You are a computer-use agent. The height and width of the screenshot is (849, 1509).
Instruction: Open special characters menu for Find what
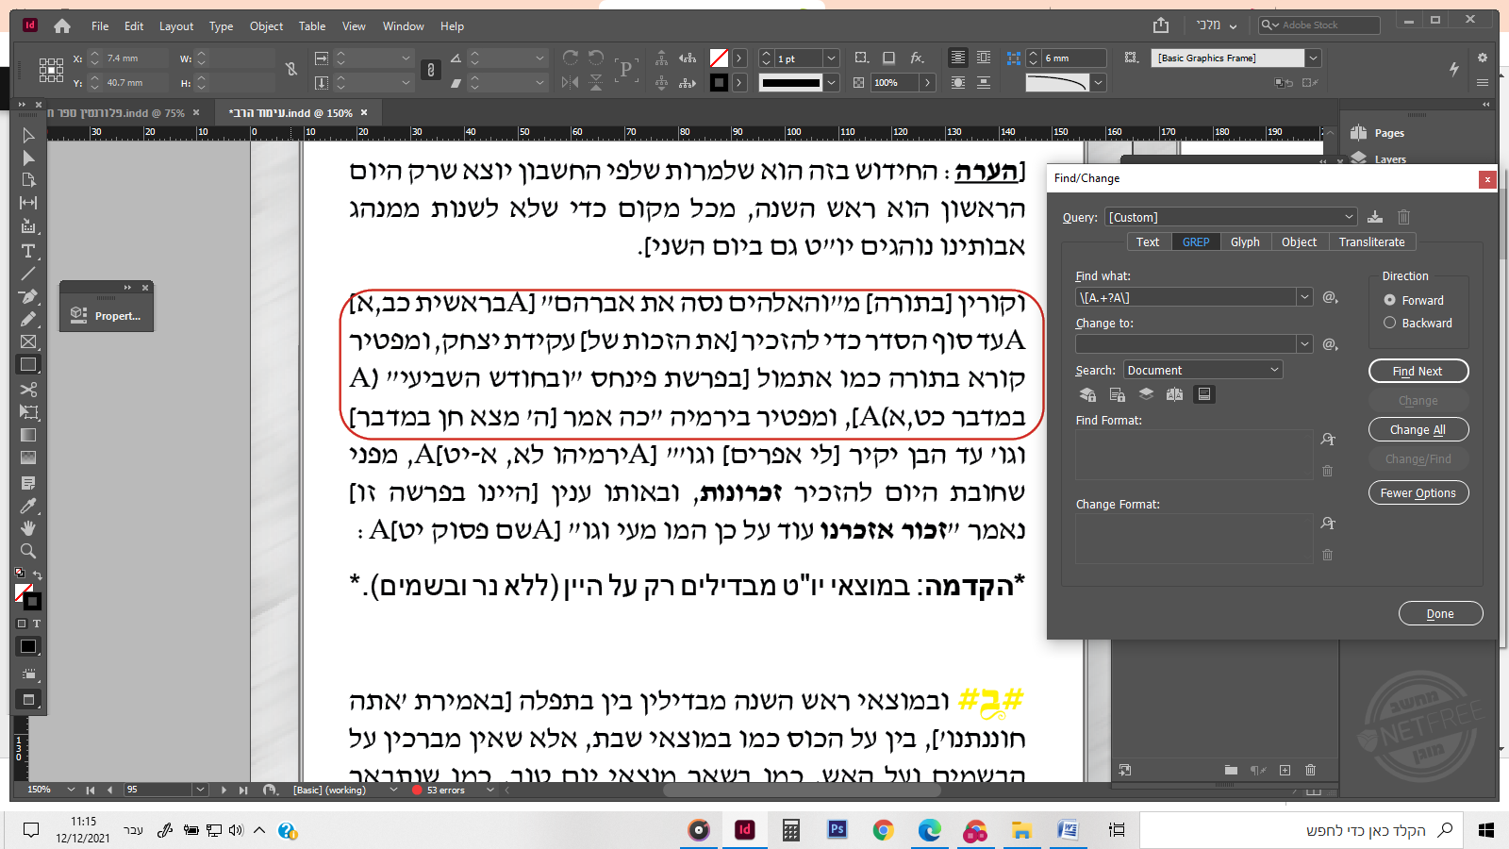1330,297
